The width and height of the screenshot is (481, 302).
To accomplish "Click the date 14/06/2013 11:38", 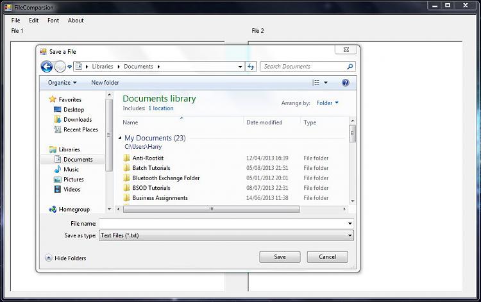I will coord(267,197).
